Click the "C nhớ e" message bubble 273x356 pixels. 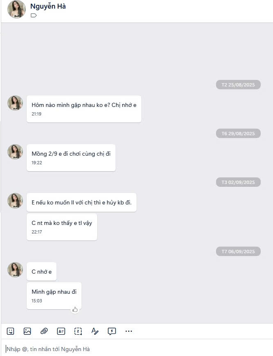click(x=41, y=272)
